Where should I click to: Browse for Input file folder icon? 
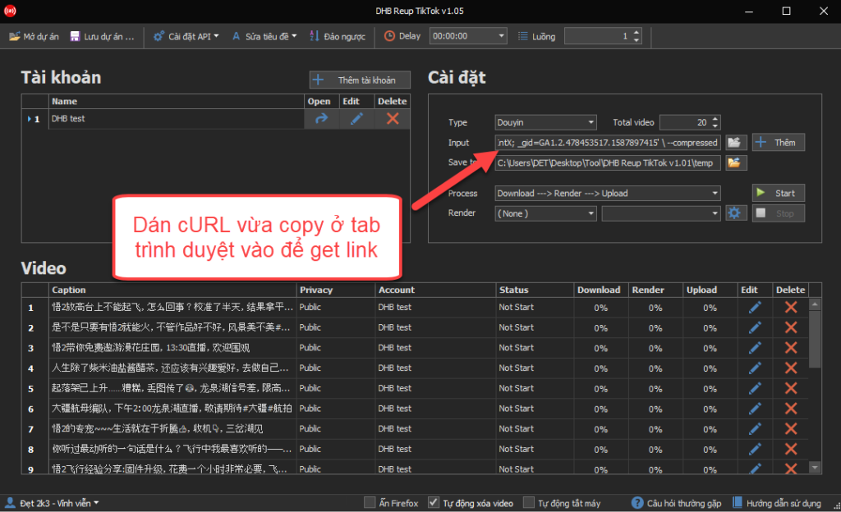[736, 143]
